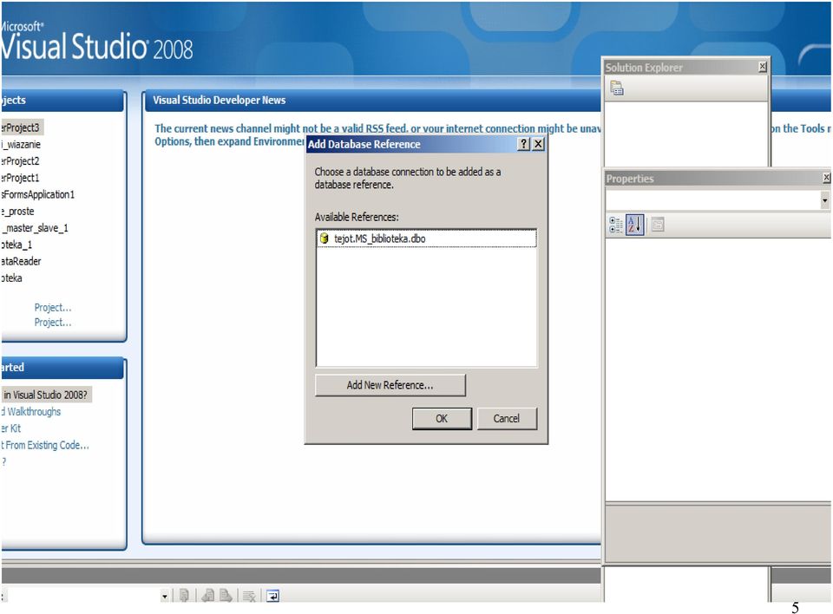Open recent project e_proste
This screenshot has width=833, height=614.
coord(18,212)
